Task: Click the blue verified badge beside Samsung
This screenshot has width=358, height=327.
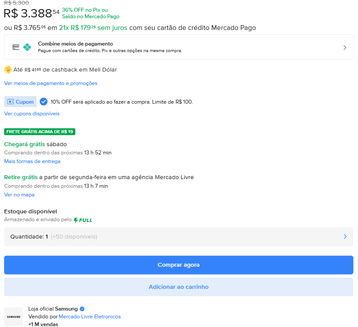Action: click(82, 309)
